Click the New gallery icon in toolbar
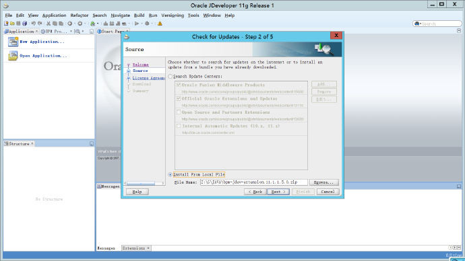The image size is (465, 261). point(6,24)
